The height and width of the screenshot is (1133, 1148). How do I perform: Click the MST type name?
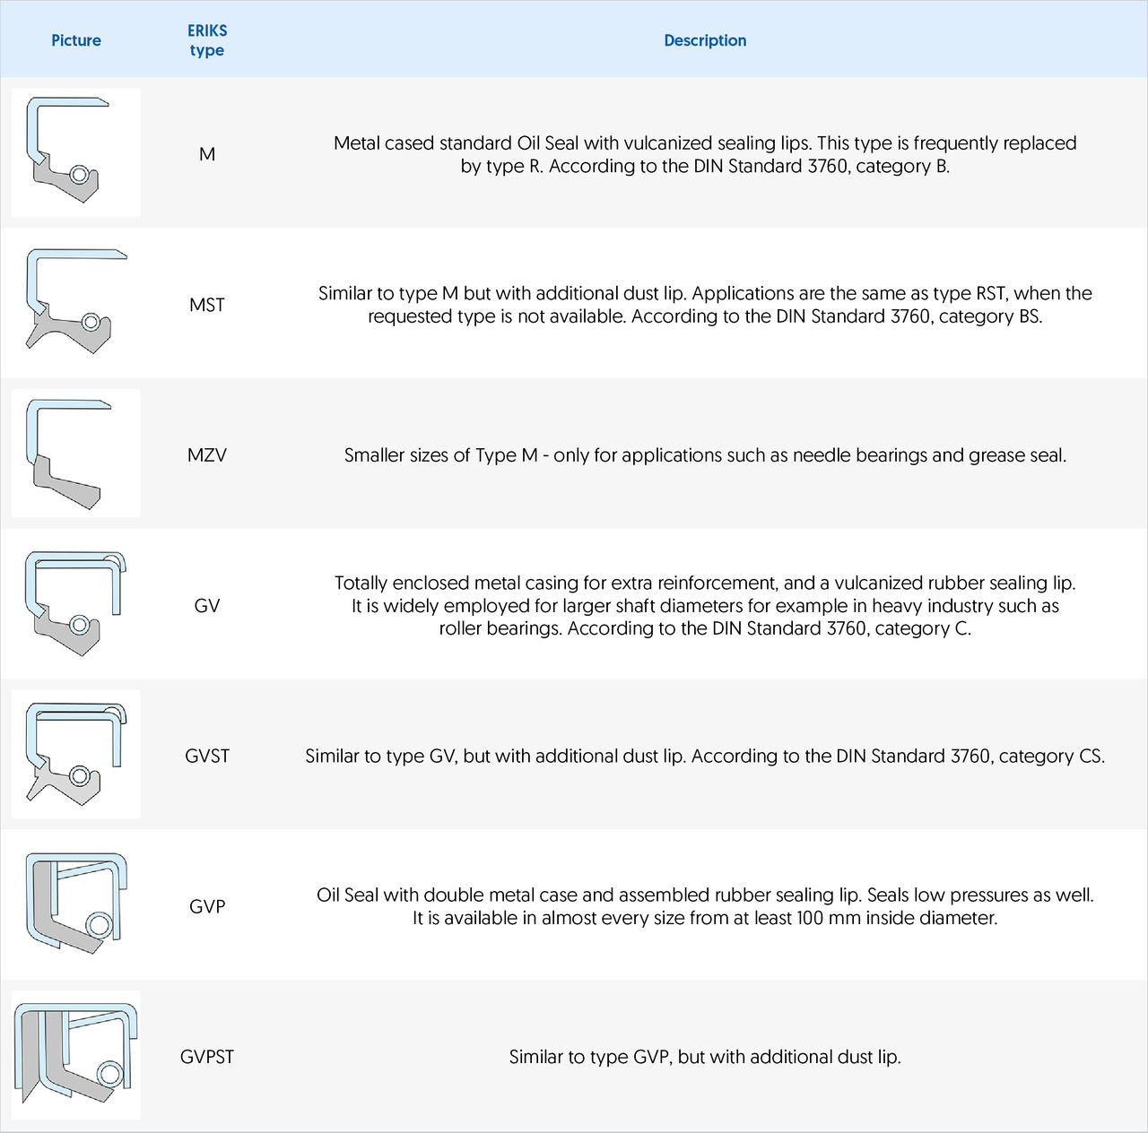coord(207,305)
